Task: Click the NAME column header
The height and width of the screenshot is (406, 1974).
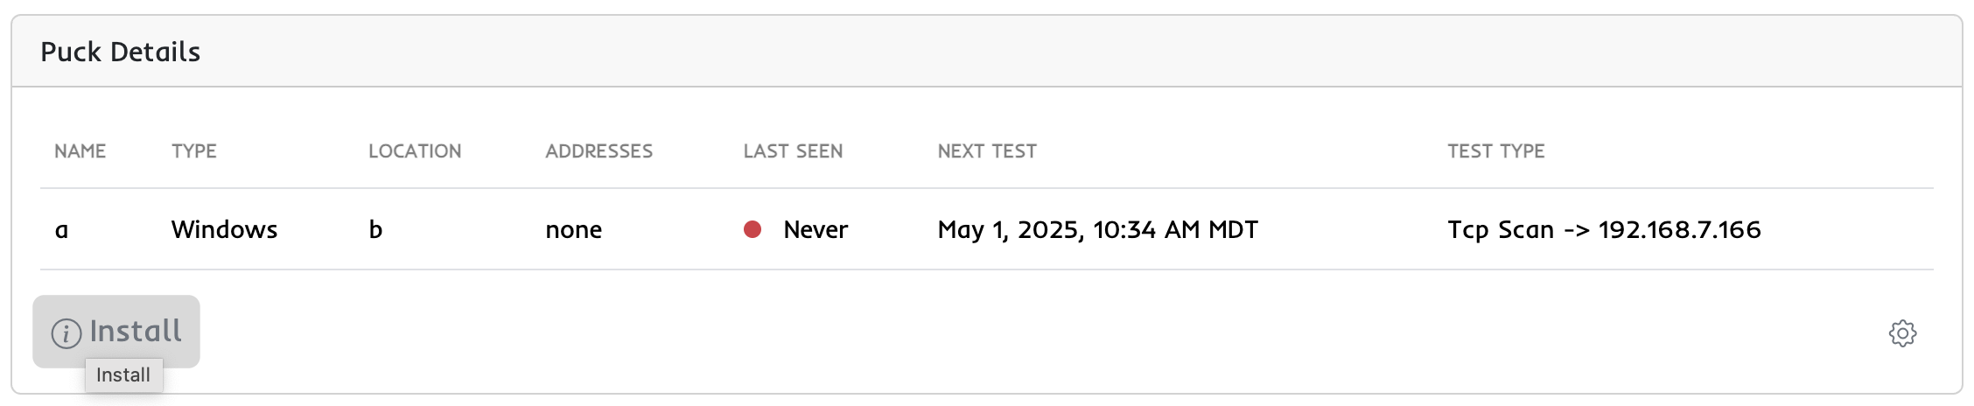Action: click(x=80, y=151)
